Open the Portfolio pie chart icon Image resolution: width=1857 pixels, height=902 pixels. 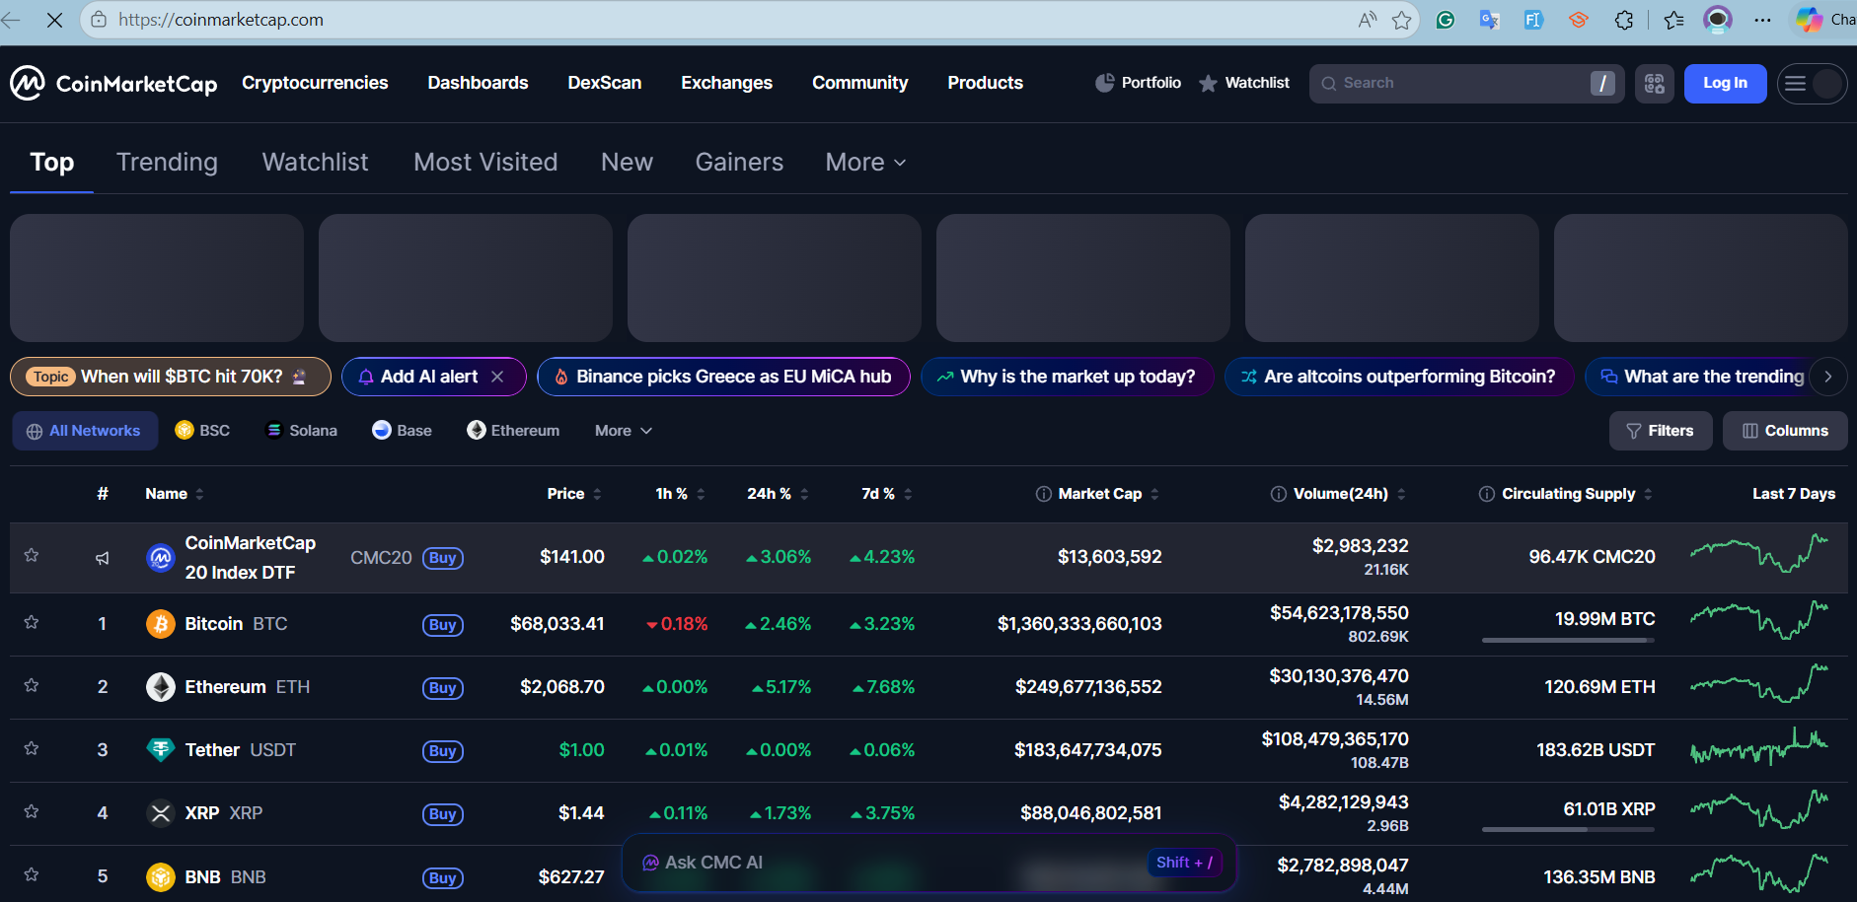pyautogui.click(x=1105, y=84)
